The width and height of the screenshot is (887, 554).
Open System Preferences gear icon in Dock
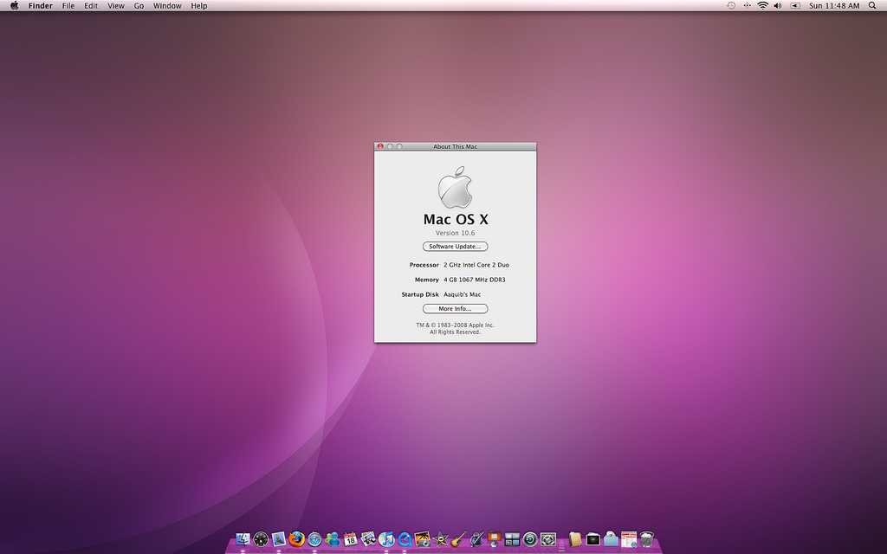[x=548, y=539]
